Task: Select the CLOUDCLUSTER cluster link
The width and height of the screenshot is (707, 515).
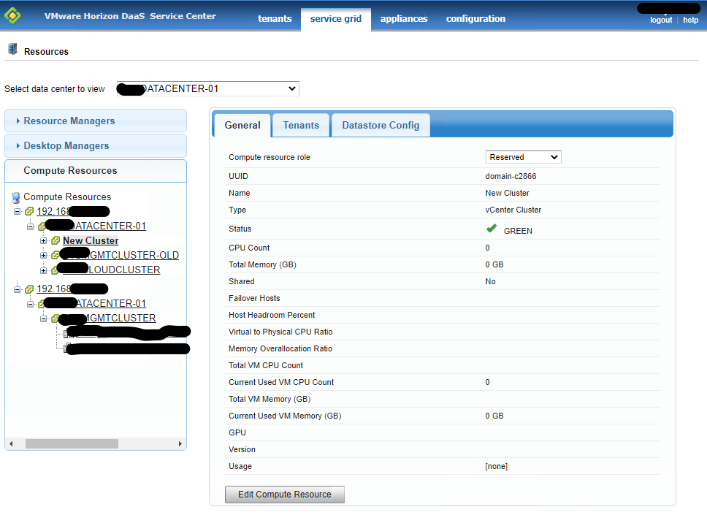Action: pos(111,270)
